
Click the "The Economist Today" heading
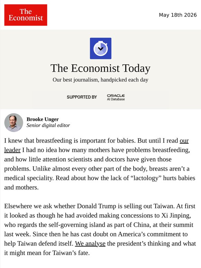[x=101, y=68]
